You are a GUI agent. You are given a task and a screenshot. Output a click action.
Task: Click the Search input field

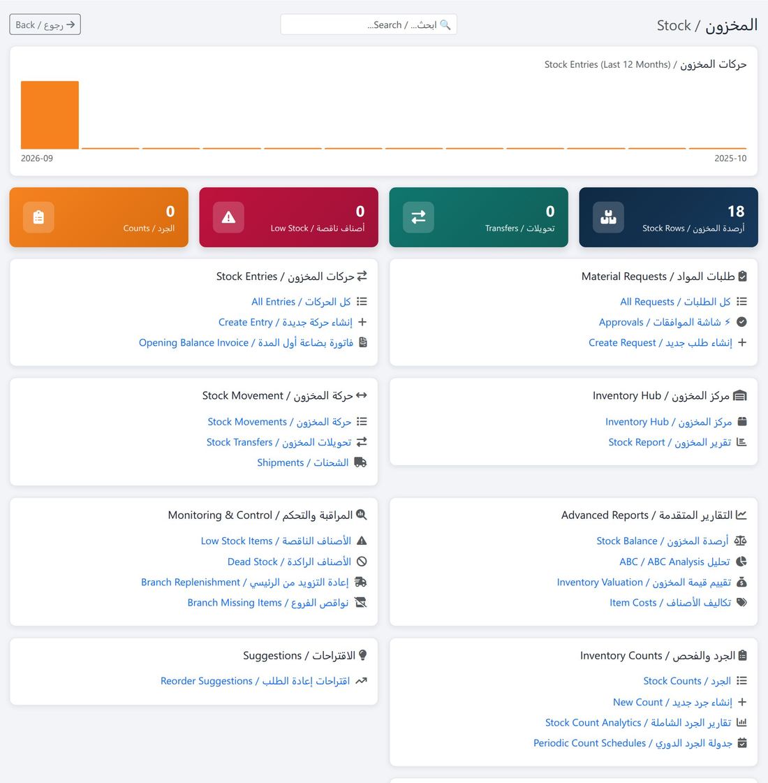click(369, 24)
